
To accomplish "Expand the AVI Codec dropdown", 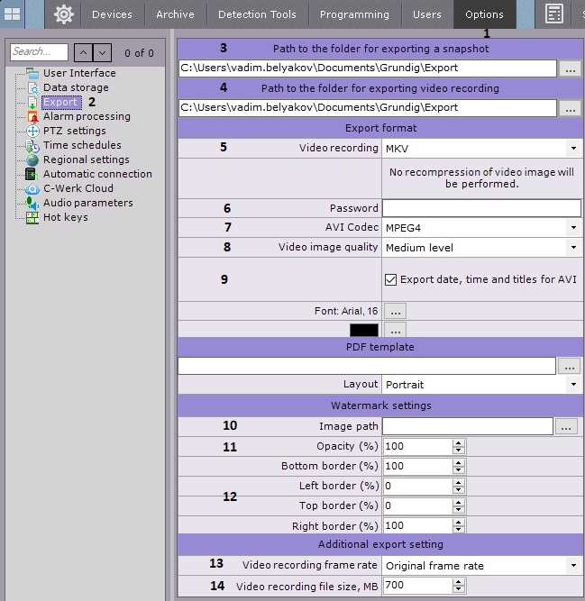I will [x=481, y=228].
